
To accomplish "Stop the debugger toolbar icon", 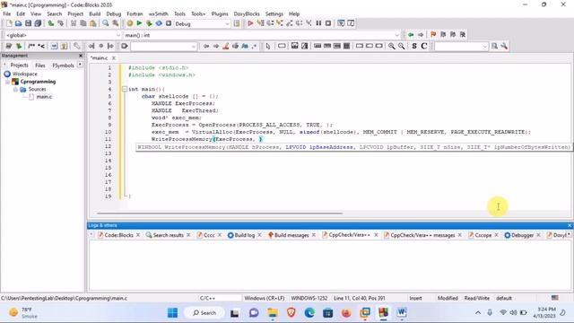I will [328, 23].
